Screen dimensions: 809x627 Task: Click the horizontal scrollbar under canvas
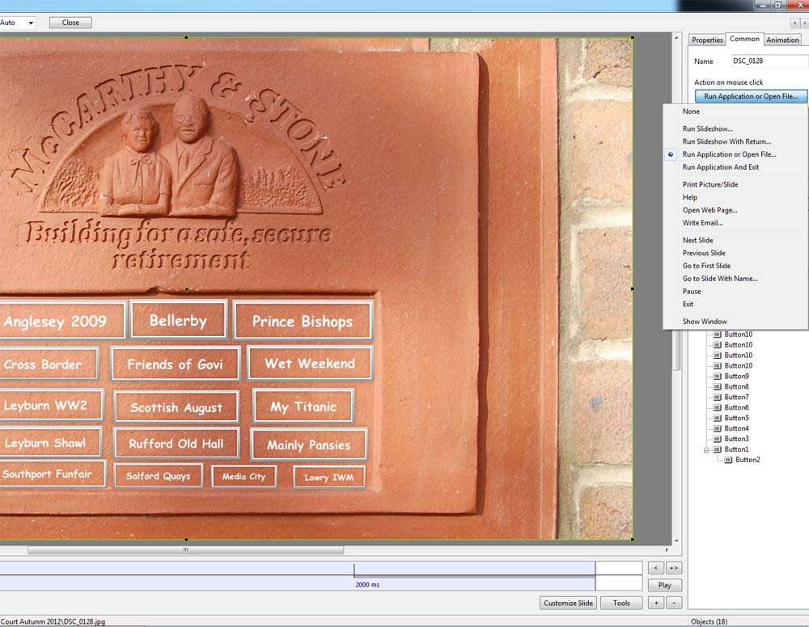186,549
